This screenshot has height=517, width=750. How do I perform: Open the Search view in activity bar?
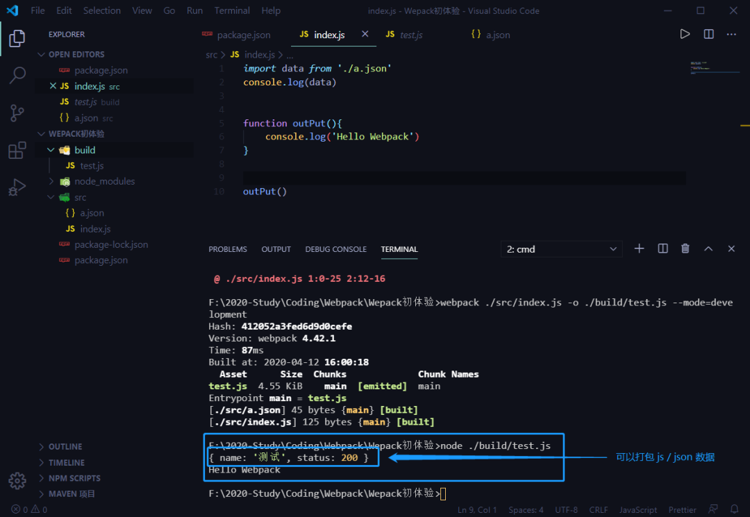(x=17, y=76)
